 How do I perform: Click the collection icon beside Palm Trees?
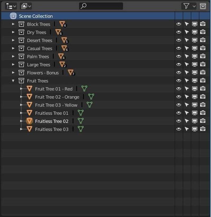click(x=21, y=57)
